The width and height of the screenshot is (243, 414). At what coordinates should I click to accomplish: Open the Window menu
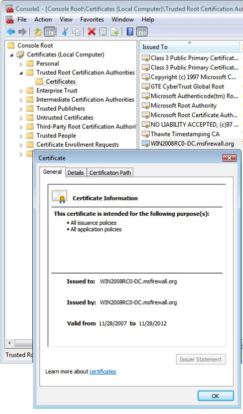122,19
